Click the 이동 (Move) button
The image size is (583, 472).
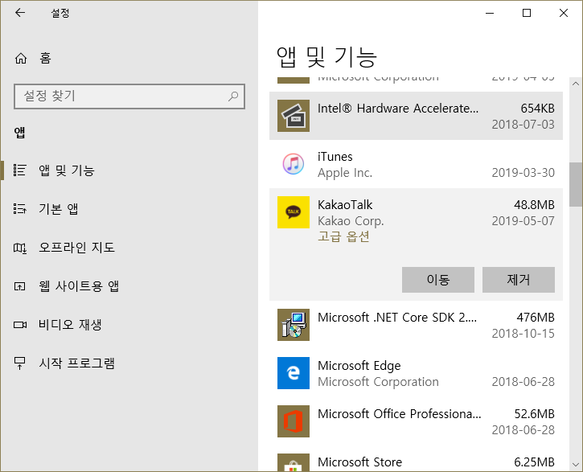438,280
